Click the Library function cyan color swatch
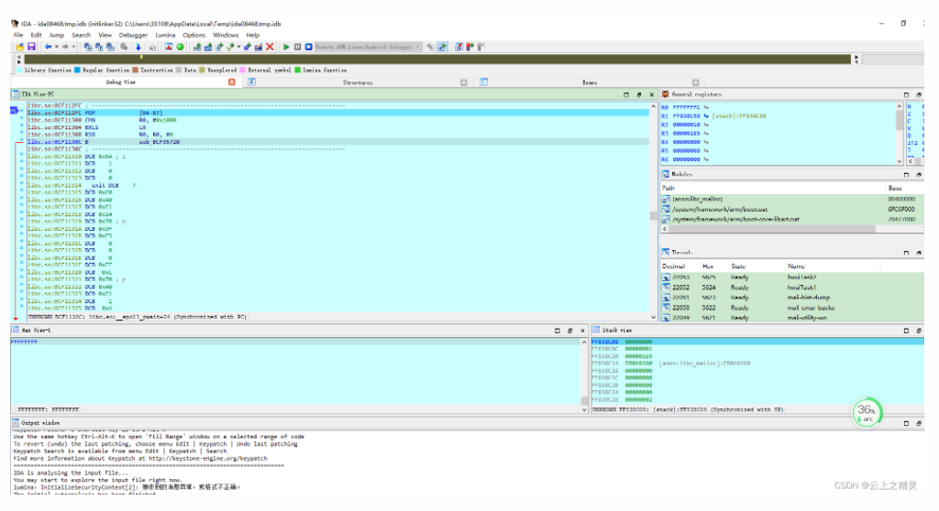The height and width of the screenshot is (511, 939). [19, 70]
